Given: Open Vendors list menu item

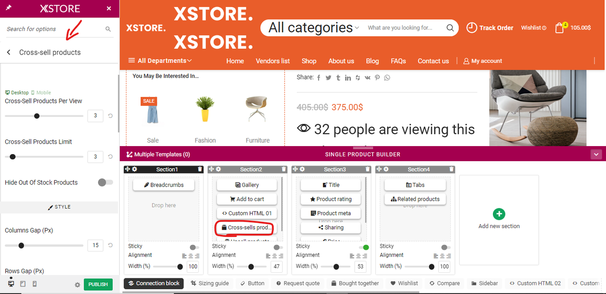Looking at the screenshot, I should pos(273,61).
